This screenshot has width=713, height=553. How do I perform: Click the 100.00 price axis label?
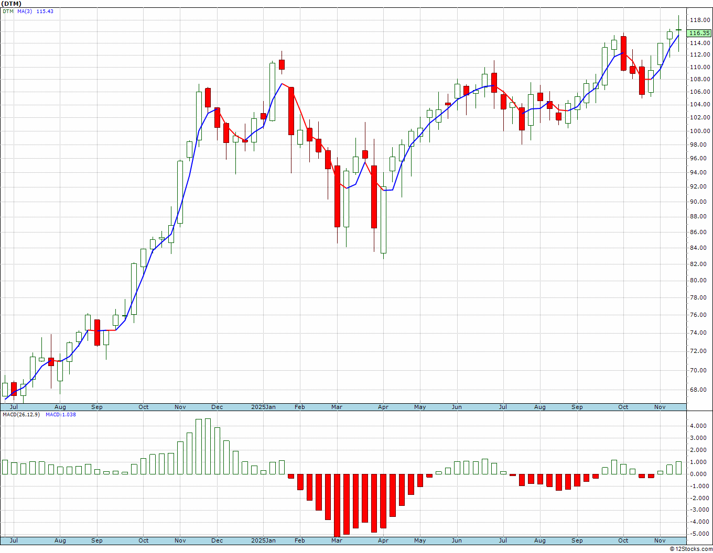699,131
